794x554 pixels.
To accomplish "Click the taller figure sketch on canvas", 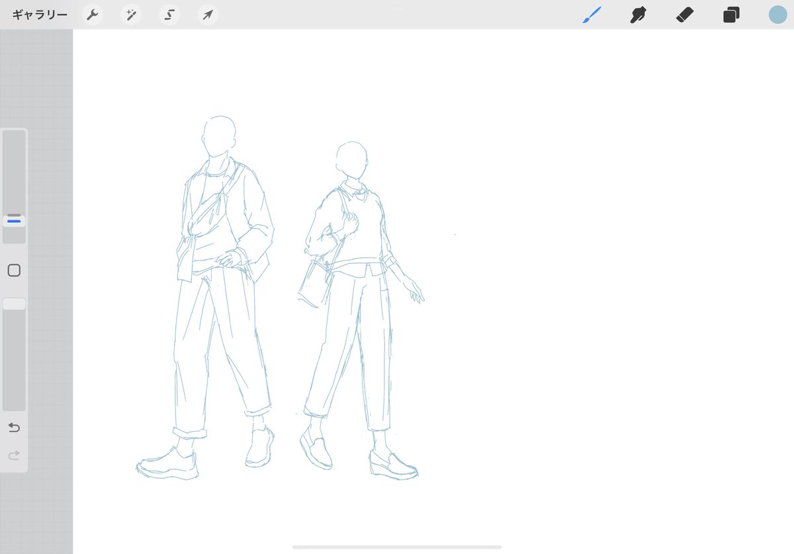I will point(206,297).
